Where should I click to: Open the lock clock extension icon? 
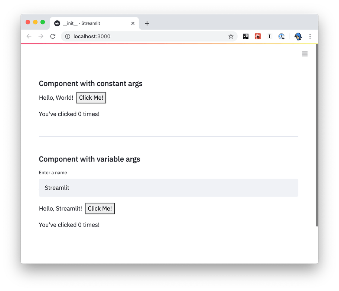click(x=281, y=36)
